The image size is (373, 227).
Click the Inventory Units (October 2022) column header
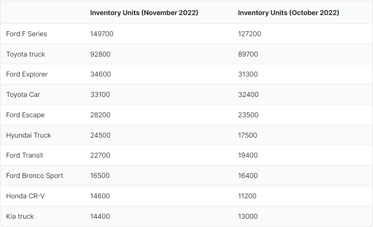click(289, 13)
